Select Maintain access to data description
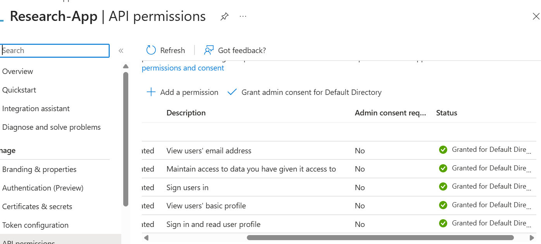This screenshot has height=244, width=541. coord(251,169)
